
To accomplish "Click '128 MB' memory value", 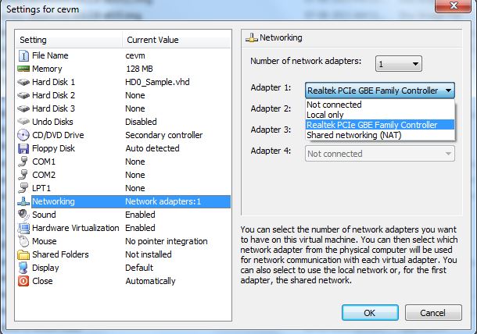I will click(139, 69).
